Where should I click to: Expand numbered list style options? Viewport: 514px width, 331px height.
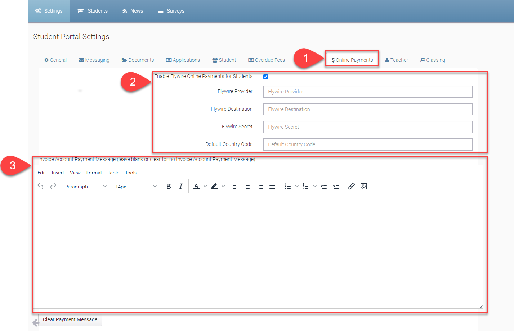click(x=315, y=186)
